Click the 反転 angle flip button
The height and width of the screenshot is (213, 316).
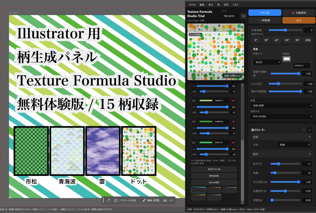(x=308, y=40)
